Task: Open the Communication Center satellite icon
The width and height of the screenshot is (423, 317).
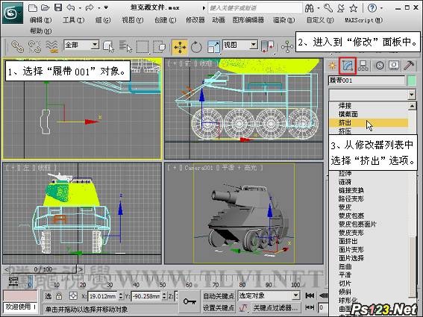Action: (x=341, y=8)
